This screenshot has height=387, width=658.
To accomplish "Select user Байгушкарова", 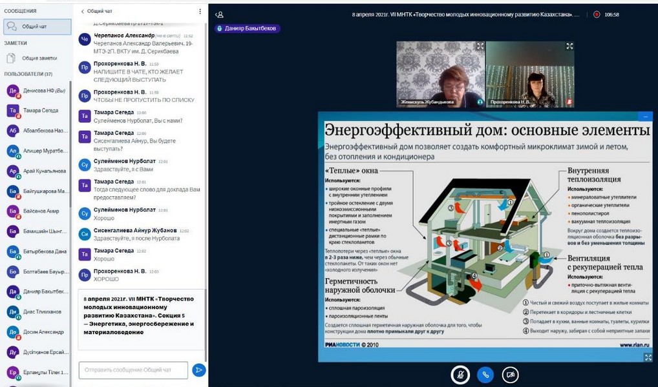I will point(36,191).
